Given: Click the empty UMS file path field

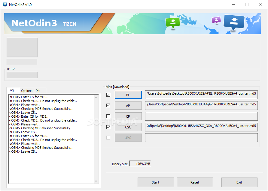Looking at the screenshot, I should [201, 137].
